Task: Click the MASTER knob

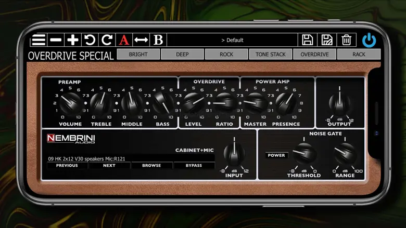Action: click(255, 103)
